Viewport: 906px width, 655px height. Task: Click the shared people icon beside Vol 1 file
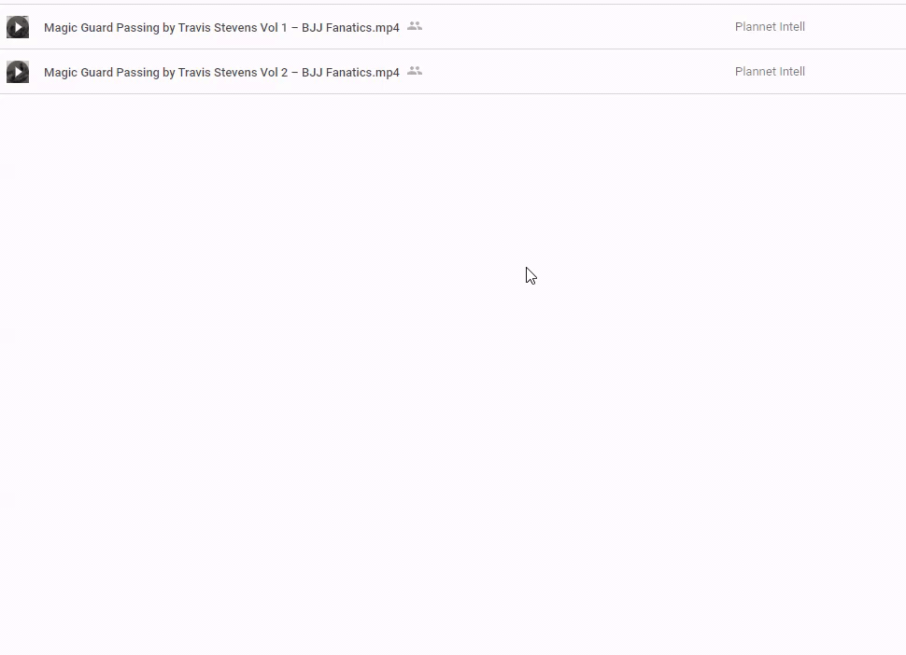[415, 26]
